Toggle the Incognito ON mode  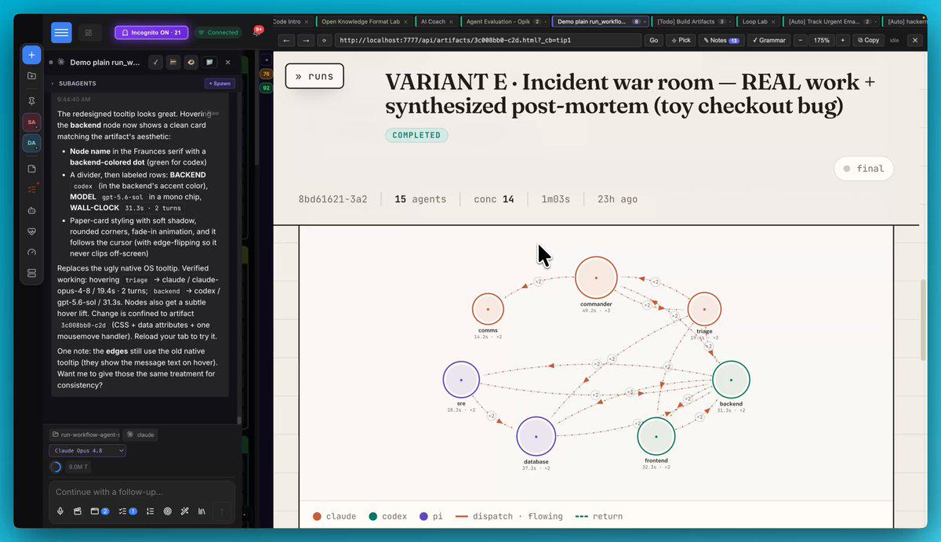tap(151, 32)
